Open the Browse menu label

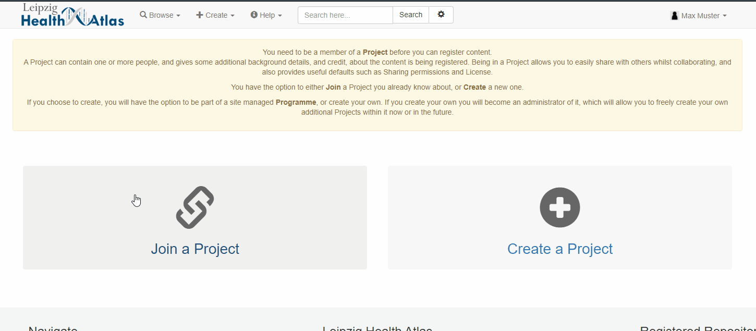point(161,15)
